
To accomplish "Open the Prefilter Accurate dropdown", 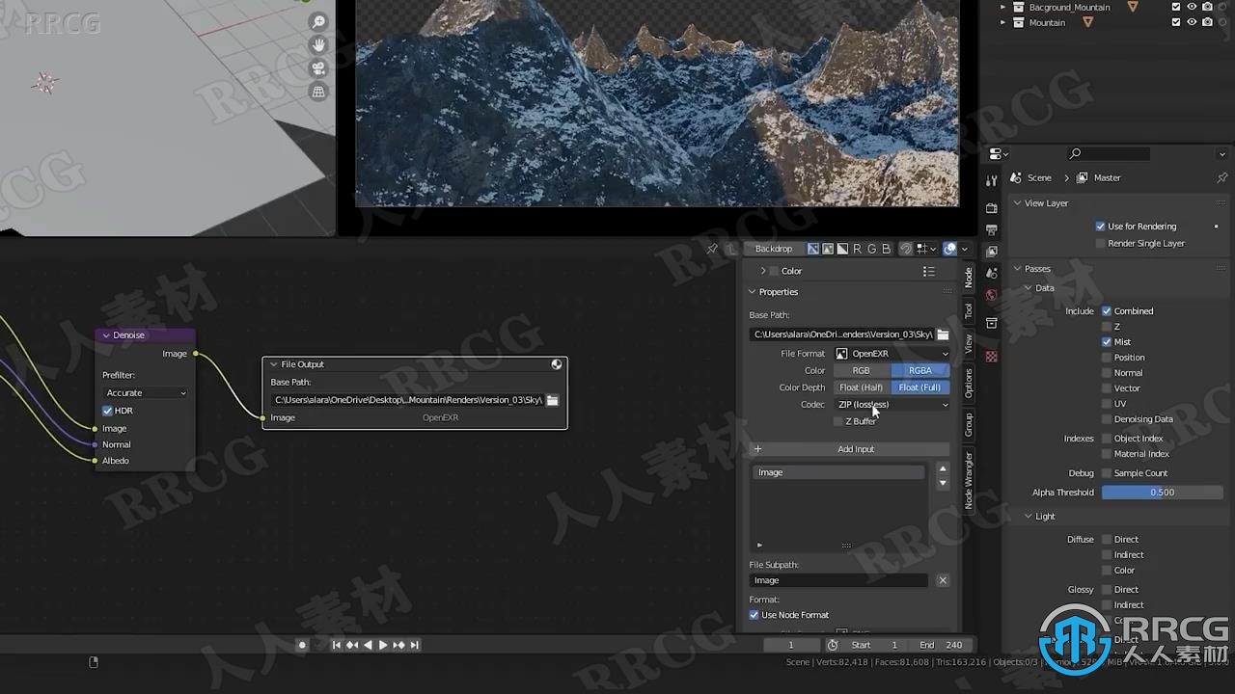I will [x=145, y=393].
